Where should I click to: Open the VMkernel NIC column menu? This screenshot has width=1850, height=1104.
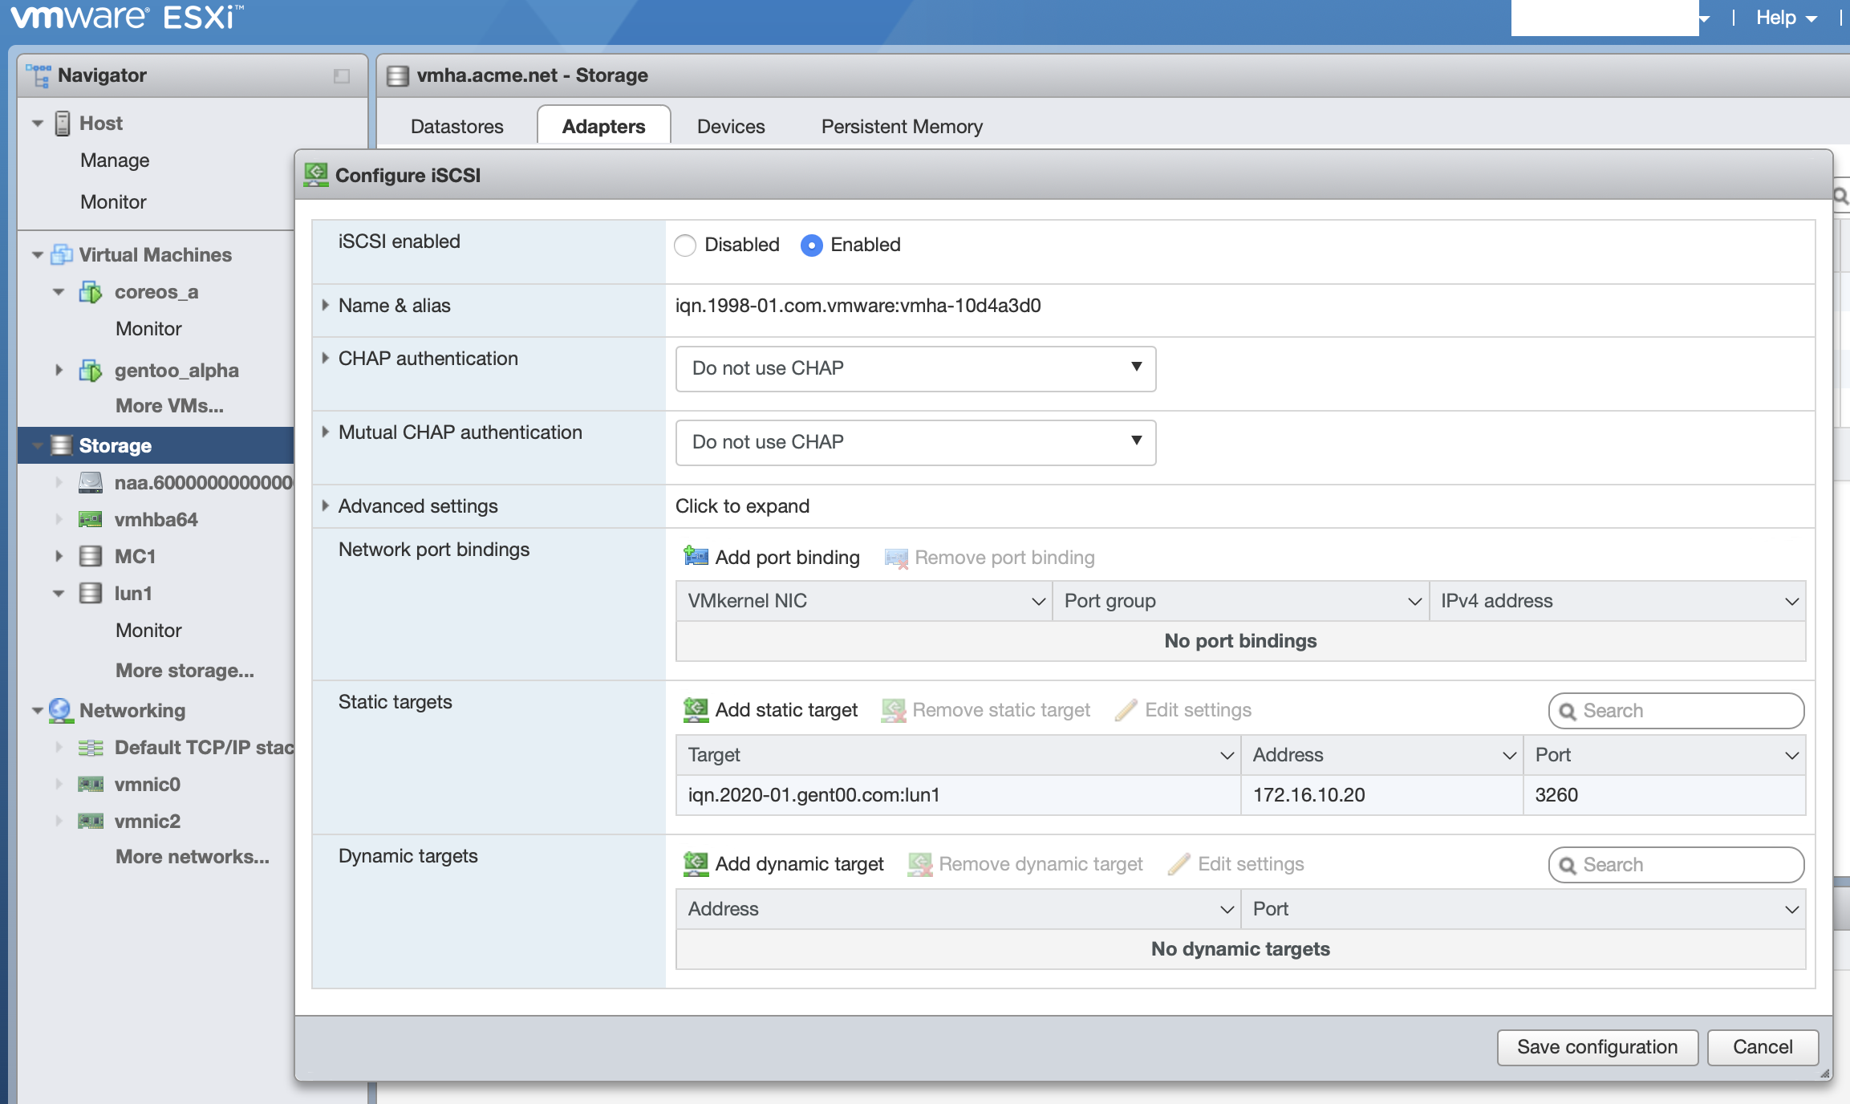pos(1038,602)
